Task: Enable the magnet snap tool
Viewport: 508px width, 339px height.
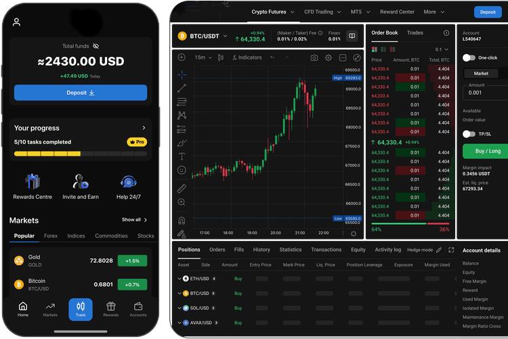Action: 182,220
